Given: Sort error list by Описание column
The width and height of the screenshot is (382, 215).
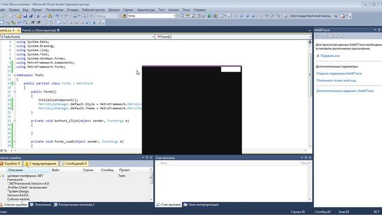Looking at the screenshot, I should tap(28, 170).
